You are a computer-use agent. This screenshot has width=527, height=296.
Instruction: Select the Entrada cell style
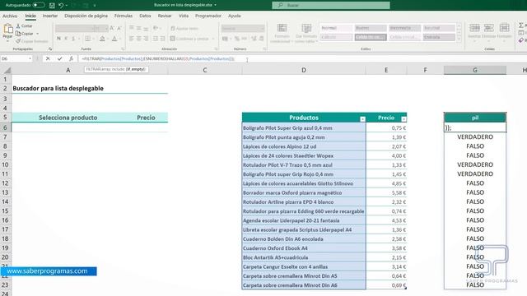pos(439,37)
